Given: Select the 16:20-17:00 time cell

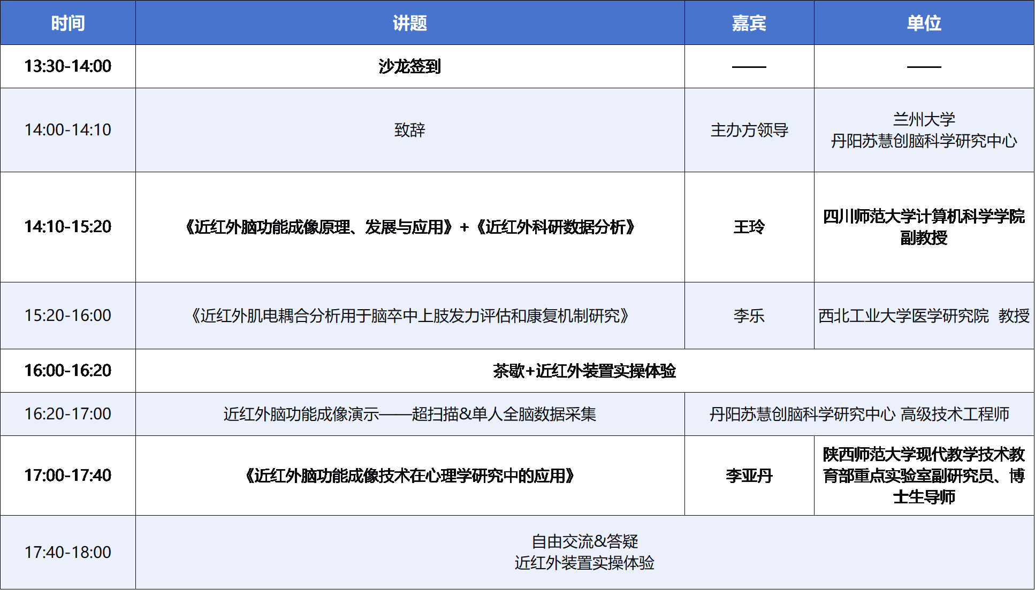Looking at the screenshot, I should pos(68,414).
